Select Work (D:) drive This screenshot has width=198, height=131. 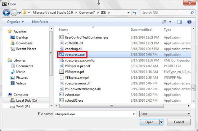[20, 106]
